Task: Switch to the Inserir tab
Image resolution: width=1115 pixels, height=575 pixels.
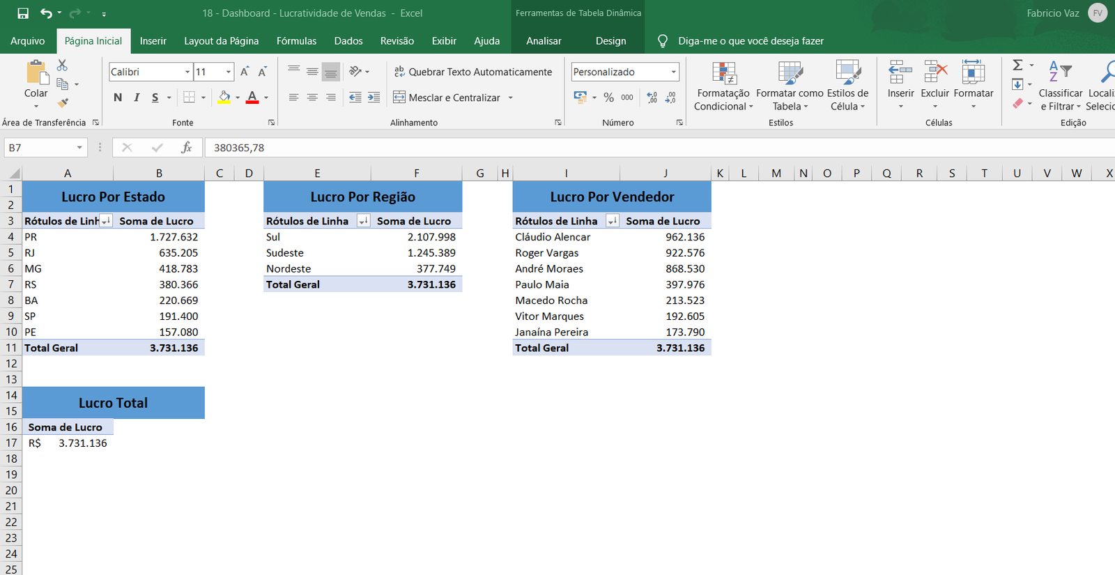Action: coord(153,41)
